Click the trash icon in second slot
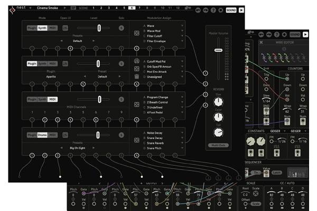 [x=137, y=77]
